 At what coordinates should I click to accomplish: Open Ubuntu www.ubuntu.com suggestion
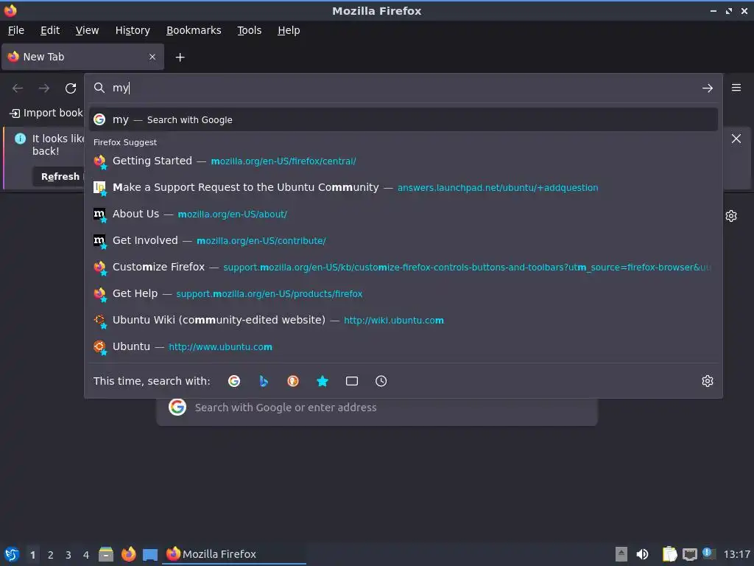click(403, 346)
